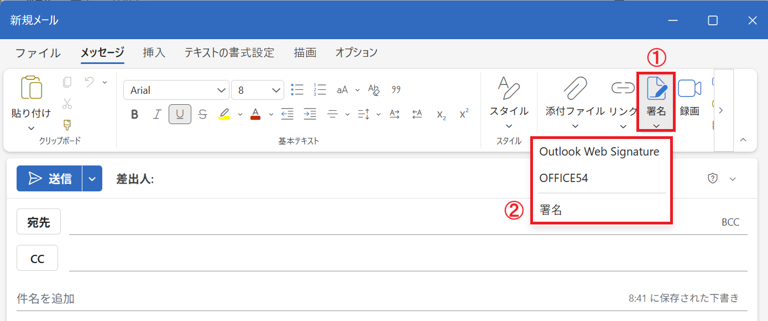The image size is (768, 321).
Task: Click the quotation mark formatting icon
Action: tap(396, 89)
